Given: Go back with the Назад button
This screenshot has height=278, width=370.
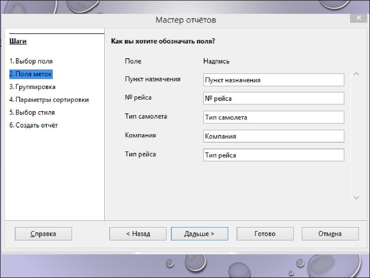Looking at the screenshot, I should point(138,234).
